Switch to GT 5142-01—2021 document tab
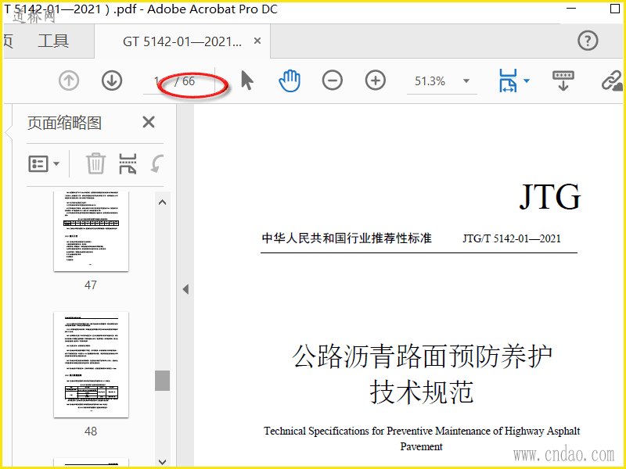 pyautogui.click(x=182, y=41)
